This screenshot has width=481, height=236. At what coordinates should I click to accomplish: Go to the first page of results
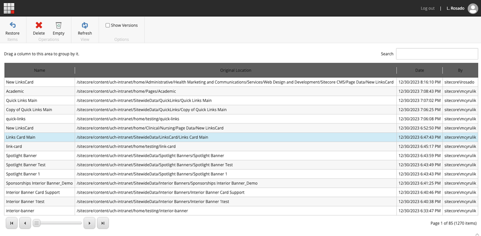point(12,223)
